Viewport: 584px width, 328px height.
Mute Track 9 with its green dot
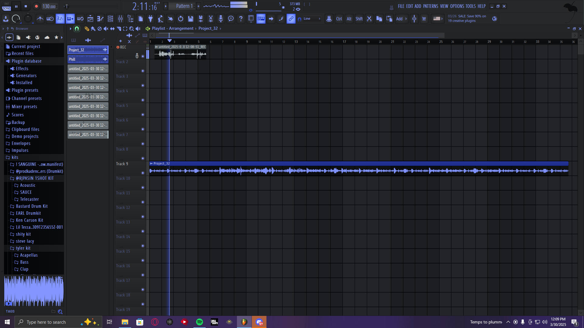click(x=143, y=173)
